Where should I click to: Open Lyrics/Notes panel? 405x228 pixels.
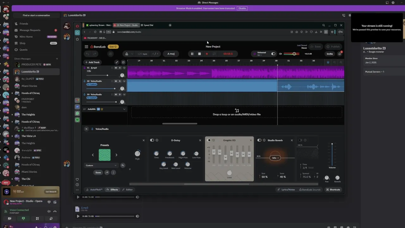tap(286, 190)
